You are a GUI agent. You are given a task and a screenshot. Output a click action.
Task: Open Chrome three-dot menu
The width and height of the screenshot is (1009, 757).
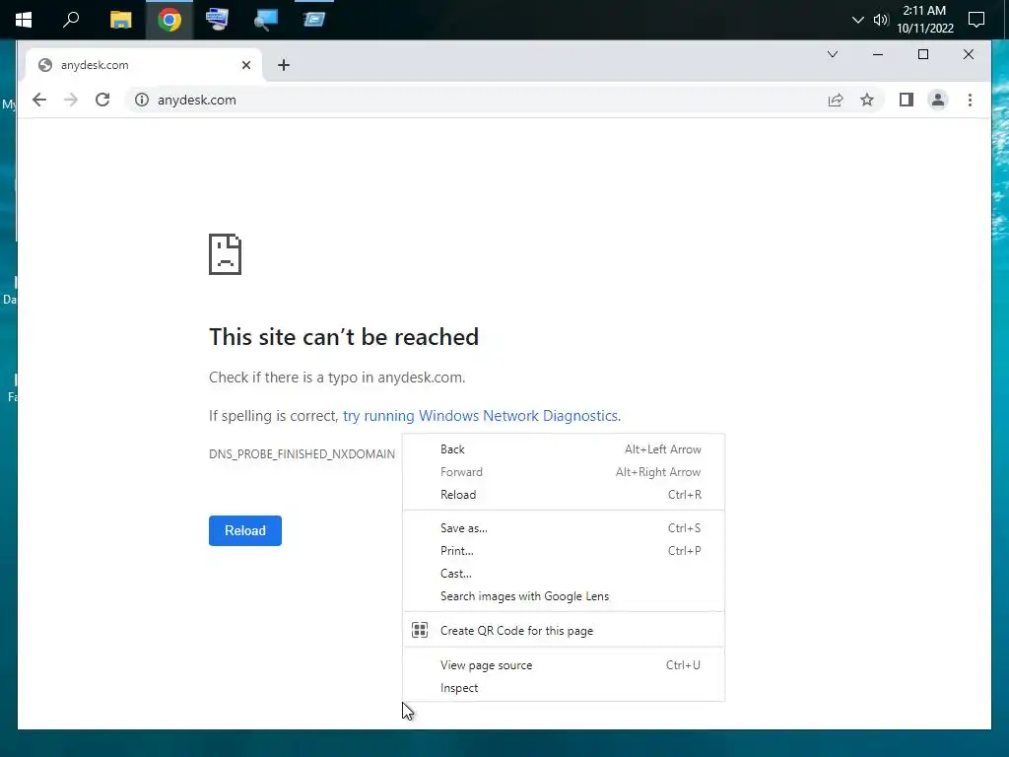click(x=970, y=100)
